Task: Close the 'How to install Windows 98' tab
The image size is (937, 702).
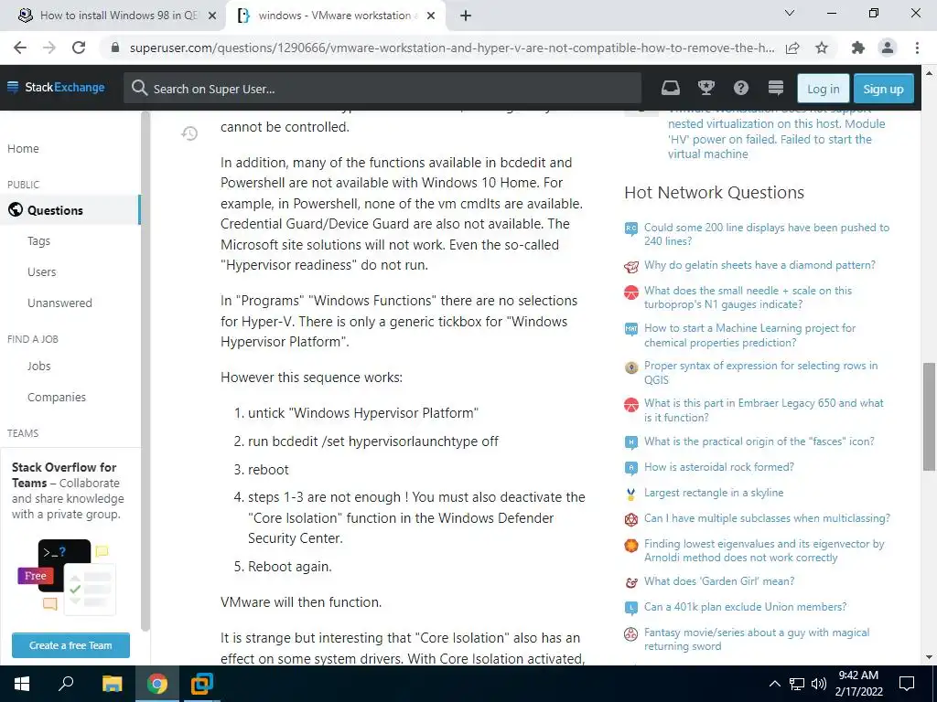Action: (212, 16)
